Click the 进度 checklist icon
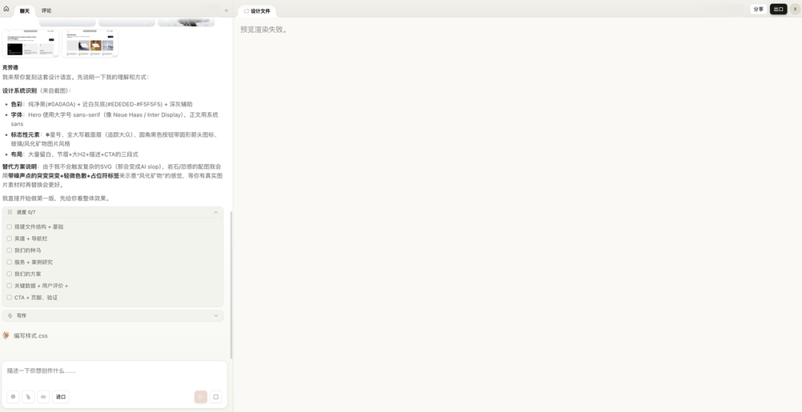This screenshot has width=802, height=412. point(10,212)
